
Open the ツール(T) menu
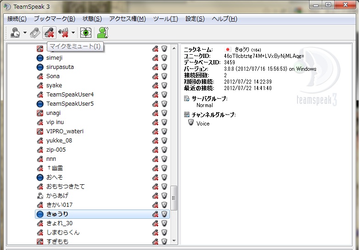pos(165,19)
